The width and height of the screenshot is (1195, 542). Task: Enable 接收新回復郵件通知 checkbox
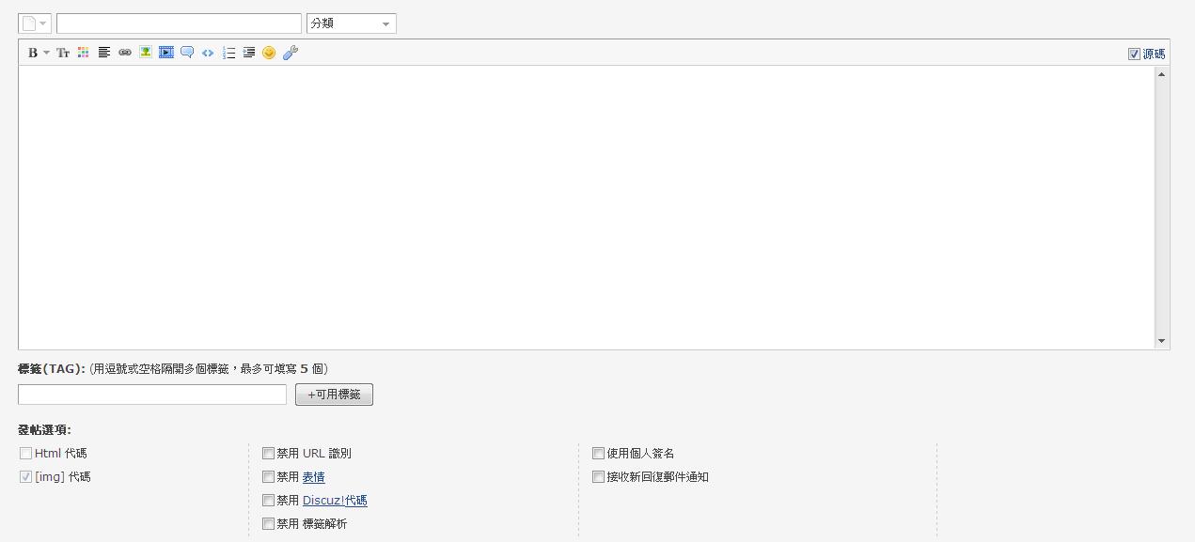click(598, 476)
